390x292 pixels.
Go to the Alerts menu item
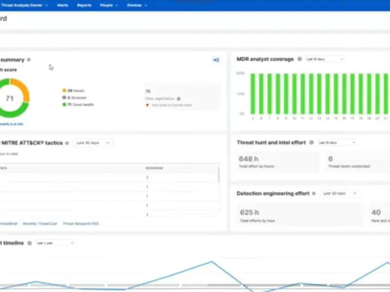click(62, 5)
